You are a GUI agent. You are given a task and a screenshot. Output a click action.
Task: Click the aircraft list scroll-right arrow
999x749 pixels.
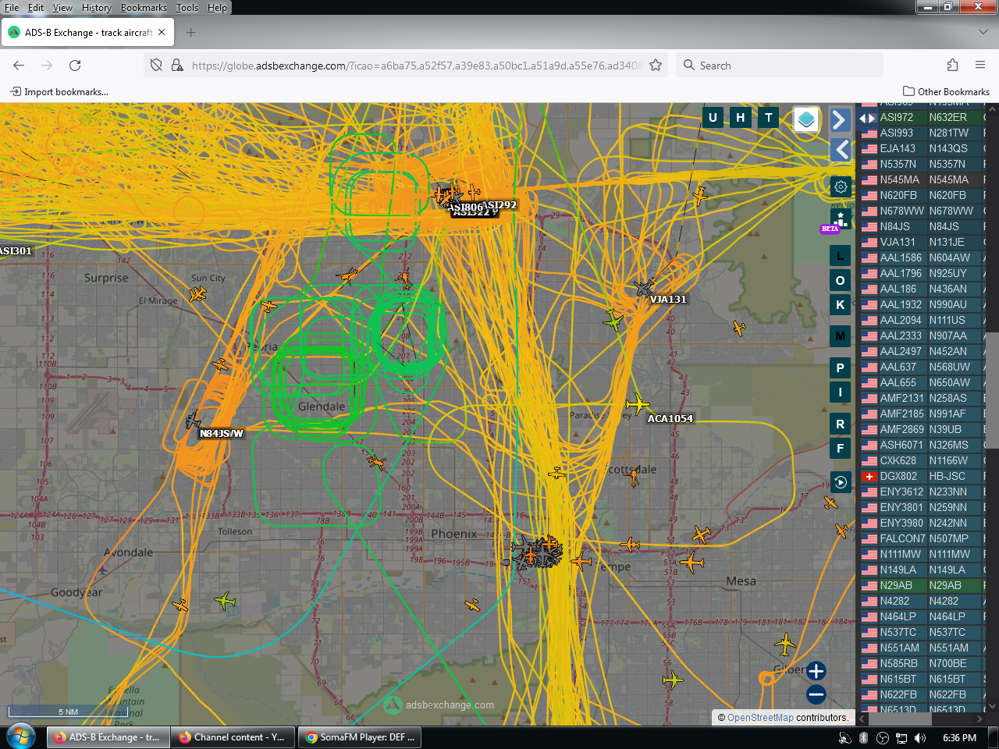(x=979, y=719)
